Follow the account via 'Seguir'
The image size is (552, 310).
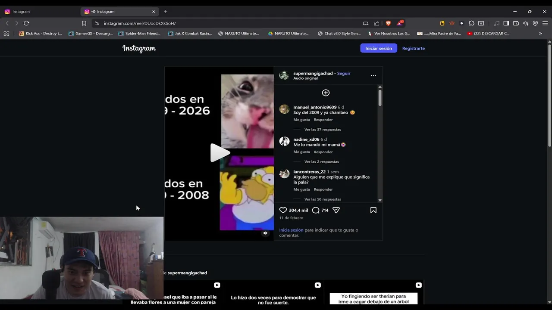[344, 73]
